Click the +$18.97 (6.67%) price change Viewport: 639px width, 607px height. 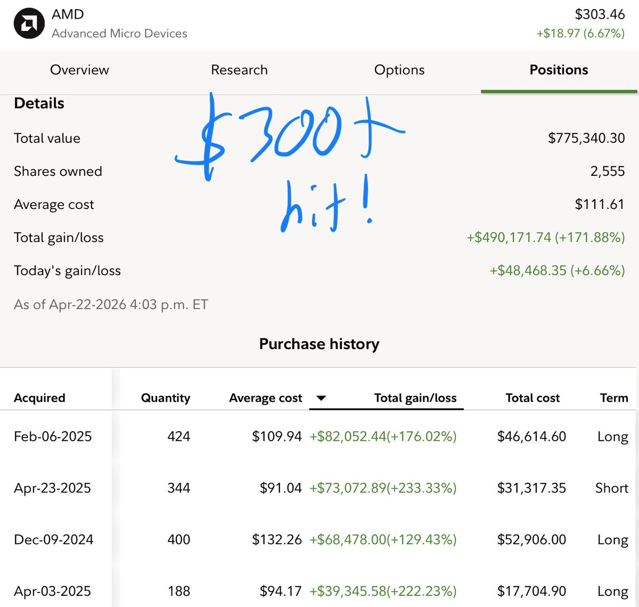[x=580, y=34]
